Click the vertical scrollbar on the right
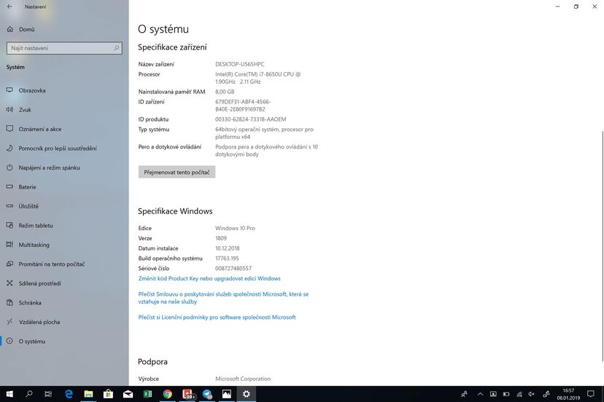 (x=603, y=246)
